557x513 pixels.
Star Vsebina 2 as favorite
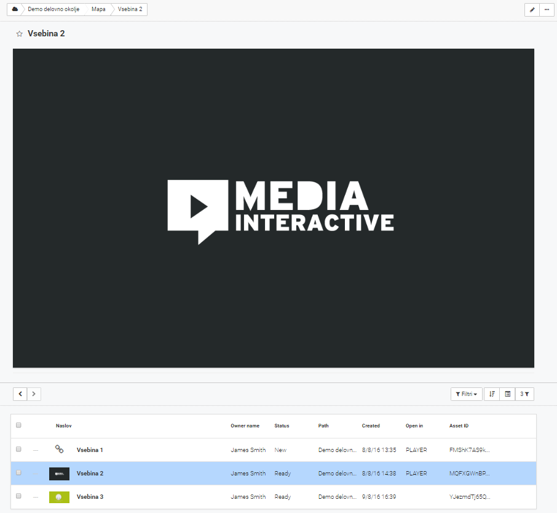click(20, 34)
